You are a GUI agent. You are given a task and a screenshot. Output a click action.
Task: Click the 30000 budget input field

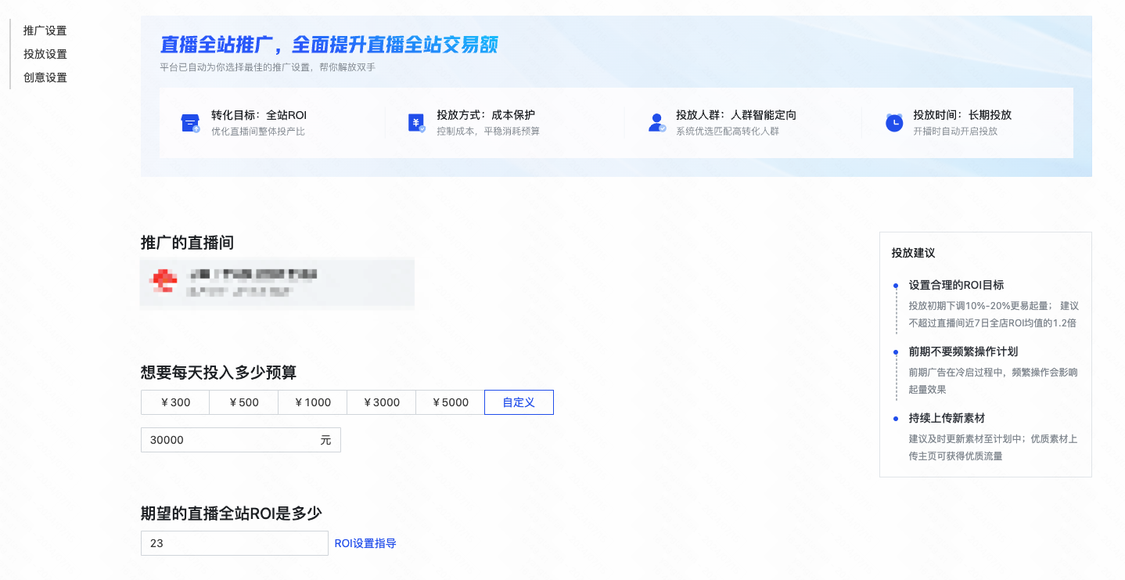pyautogui.click(x=240, y=439)
